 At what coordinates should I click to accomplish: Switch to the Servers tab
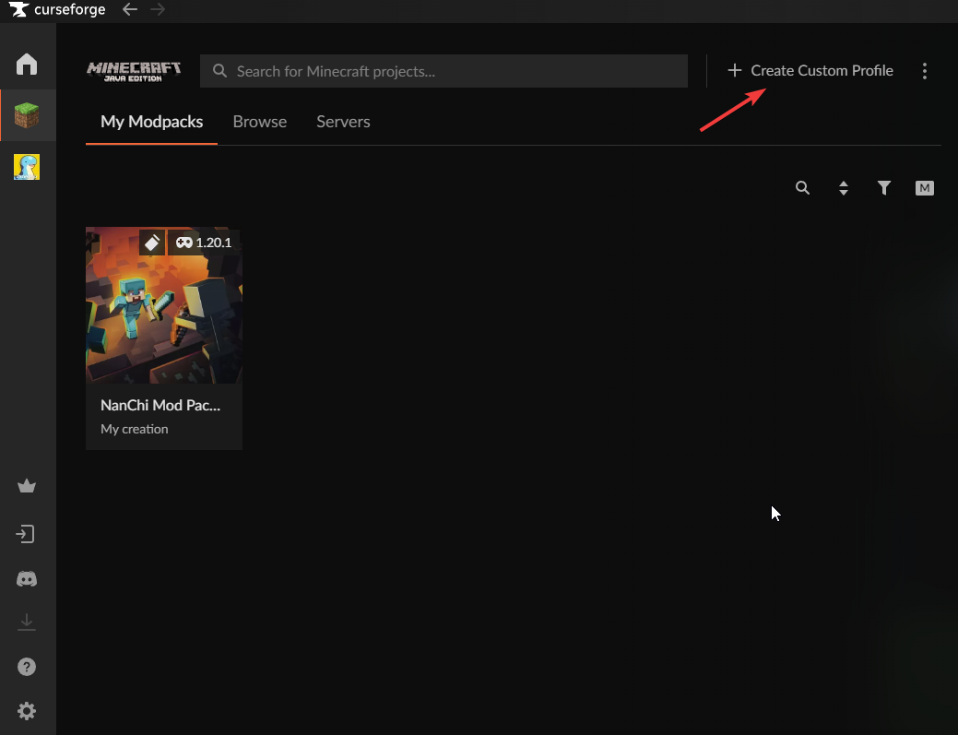[343, 122]
